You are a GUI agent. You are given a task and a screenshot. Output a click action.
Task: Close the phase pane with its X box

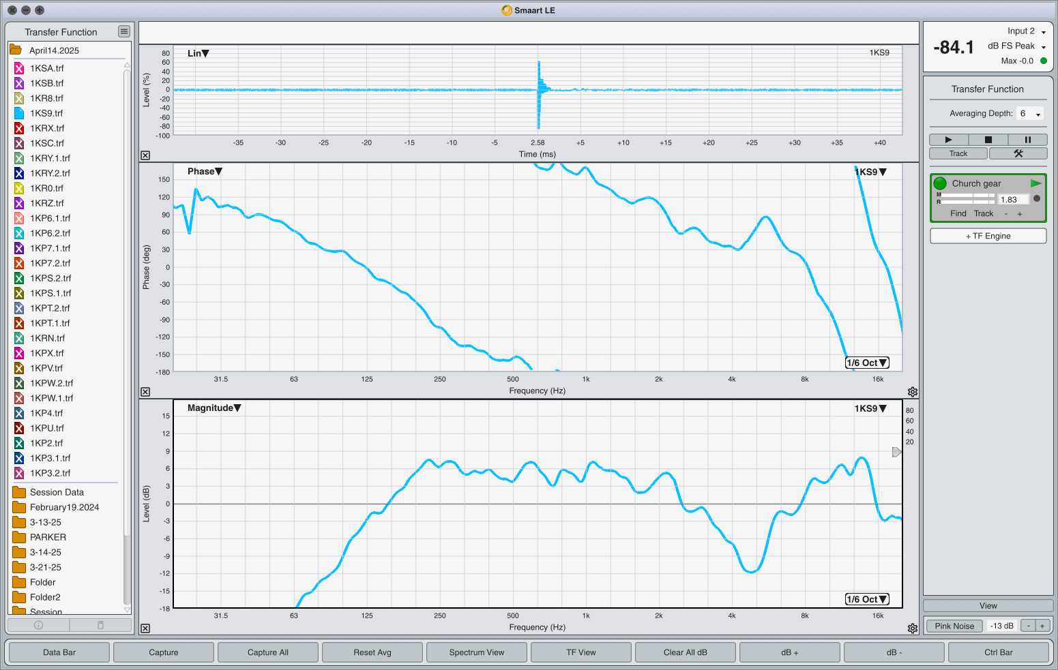145,392
